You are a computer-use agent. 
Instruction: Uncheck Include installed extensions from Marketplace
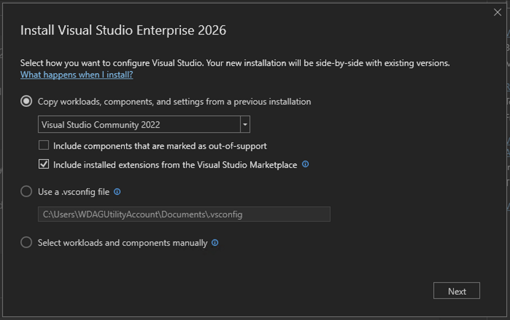(x=44, y=164)
